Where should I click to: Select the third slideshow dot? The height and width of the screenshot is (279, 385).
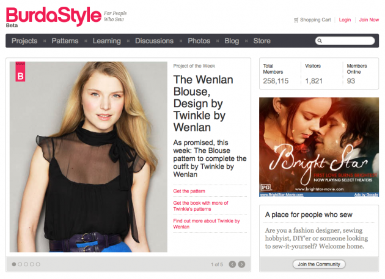(x=26, y=264)
